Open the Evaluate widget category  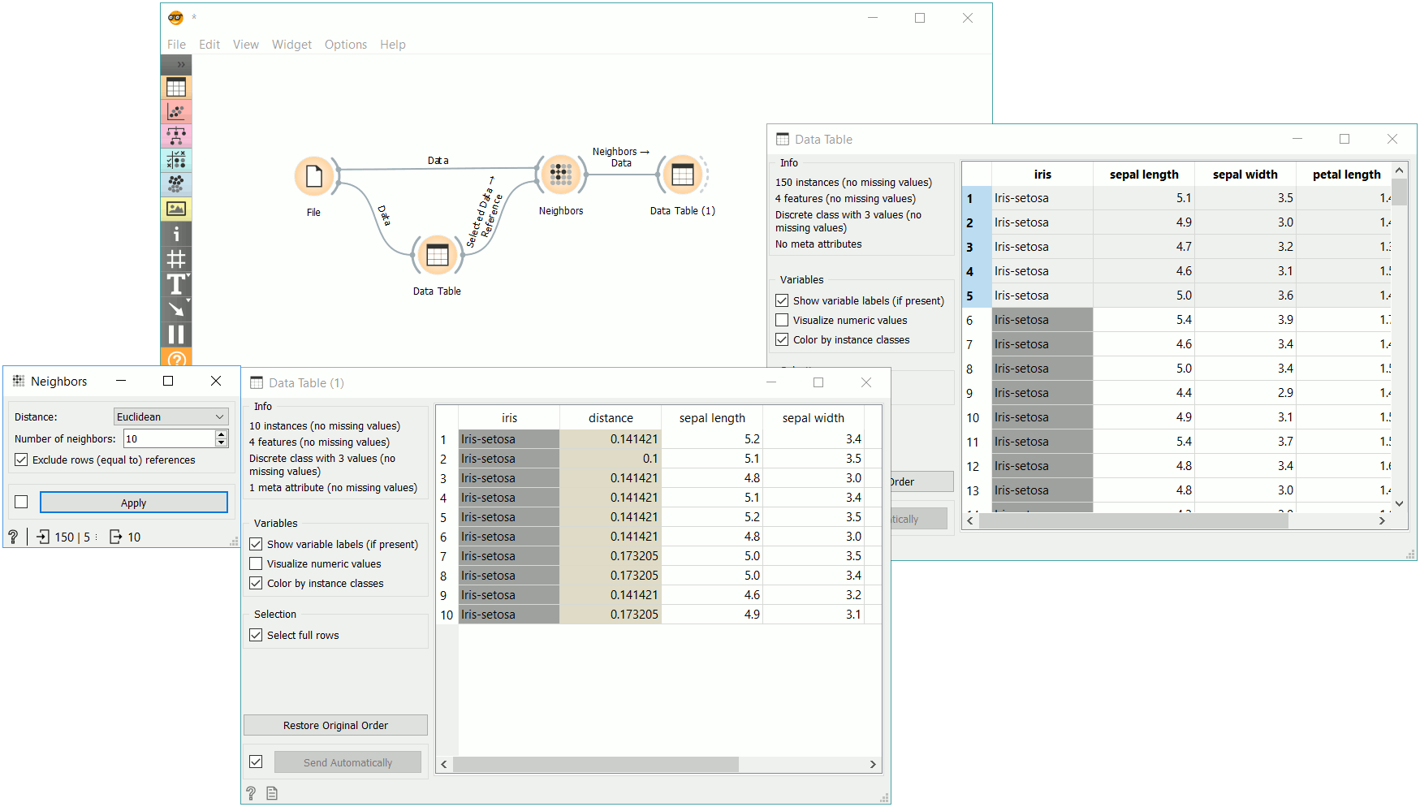[x=176, y=160]
